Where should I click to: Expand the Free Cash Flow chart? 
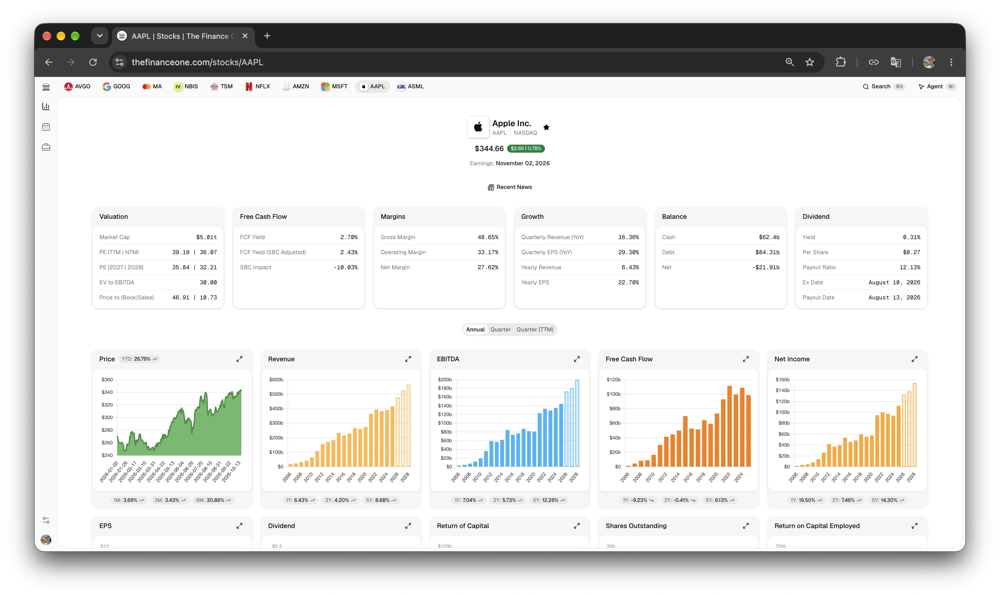(x=746, y=359)
